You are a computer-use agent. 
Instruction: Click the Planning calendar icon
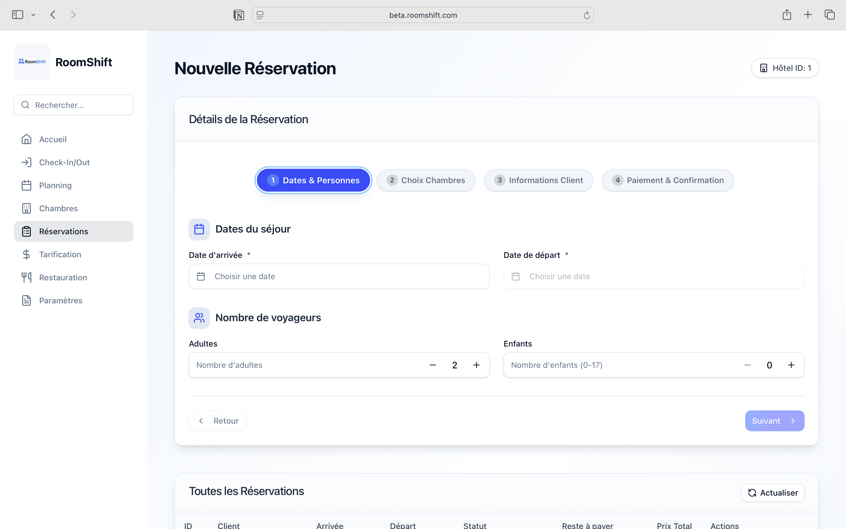[x=26, y=185]
